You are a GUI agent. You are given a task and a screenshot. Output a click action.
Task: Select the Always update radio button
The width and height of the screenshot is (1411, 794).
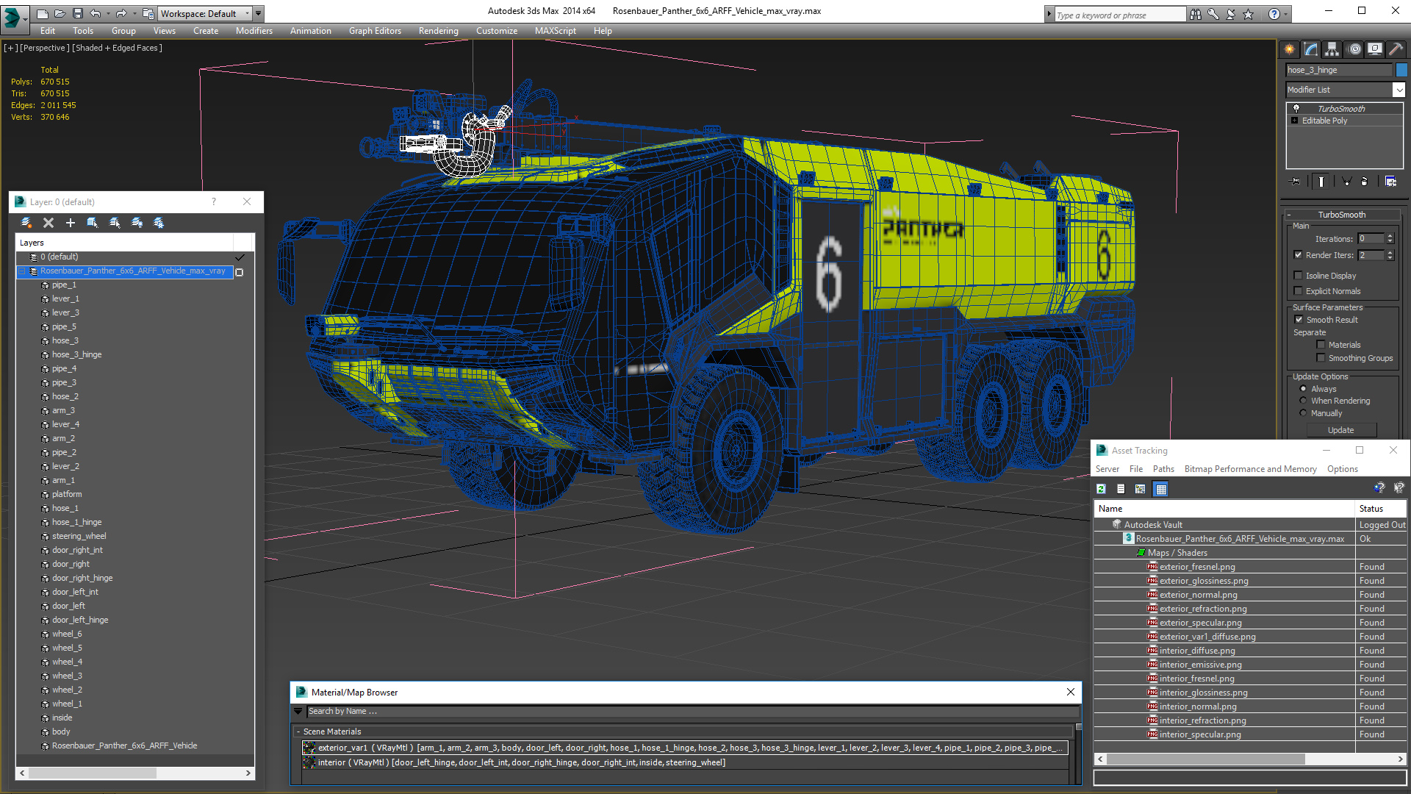1304,389
